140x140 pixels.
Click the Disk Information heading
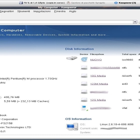[x=79, y=49]
